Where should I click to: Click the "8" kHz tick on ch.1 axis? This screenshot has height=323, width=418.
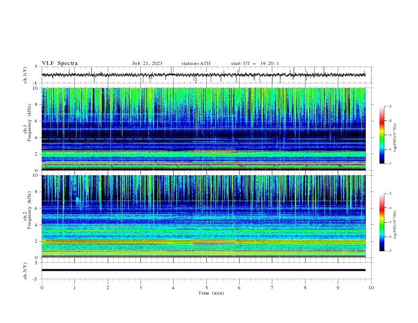[x=37, y=104]
